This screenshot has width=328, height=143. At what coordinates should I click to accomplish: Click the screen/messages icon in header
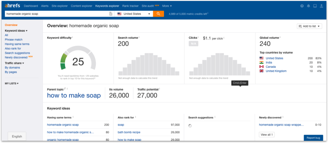click(x=315, y=6)
